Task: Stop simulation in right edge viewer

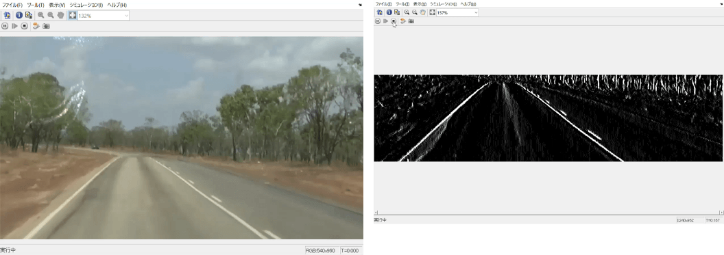Action: [394, 21]
